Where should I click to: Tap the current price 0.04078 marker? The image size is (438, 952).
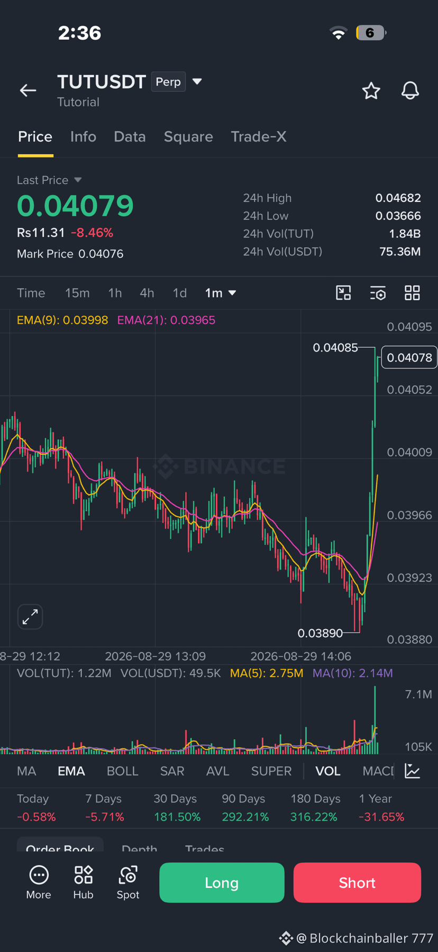409,357
